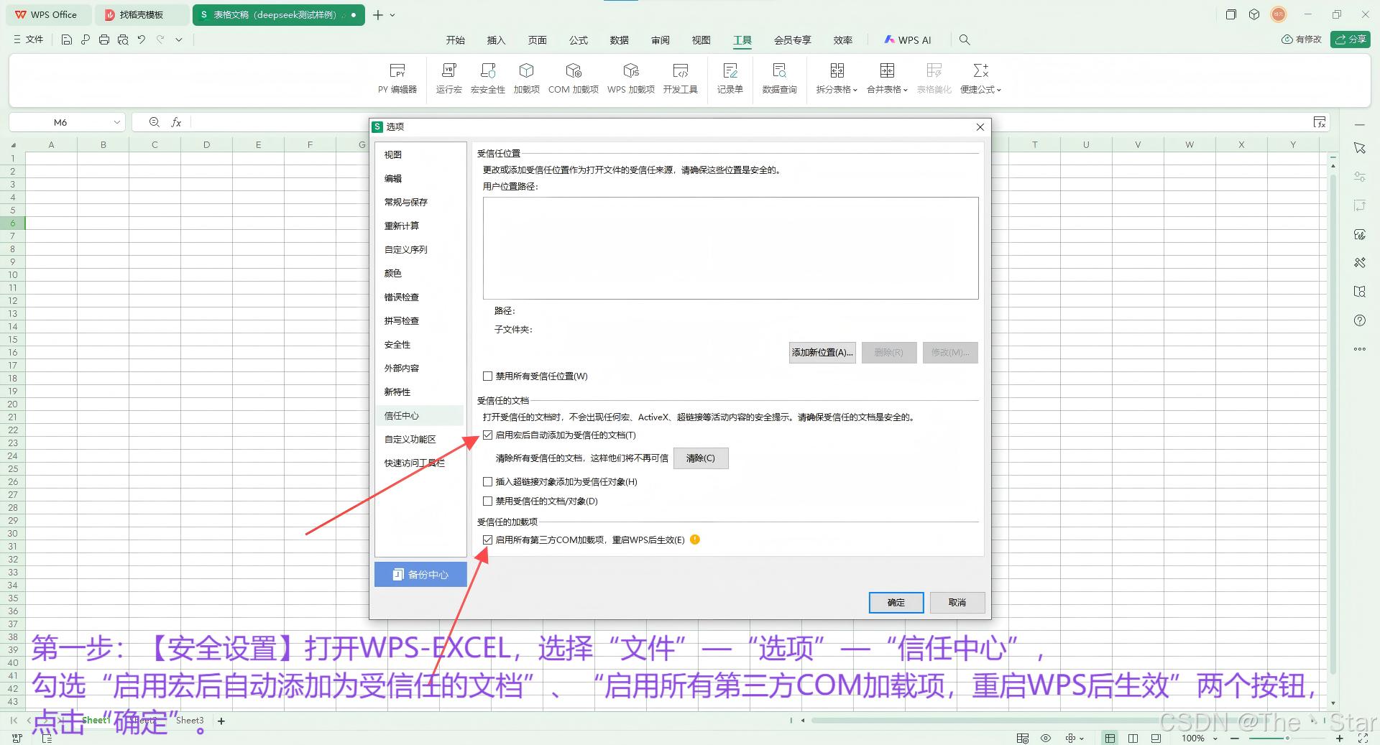The width and height of the screenshot is (1380, 745).
Task: Click the print icon in quick toolbar
Action: [104, 40]
